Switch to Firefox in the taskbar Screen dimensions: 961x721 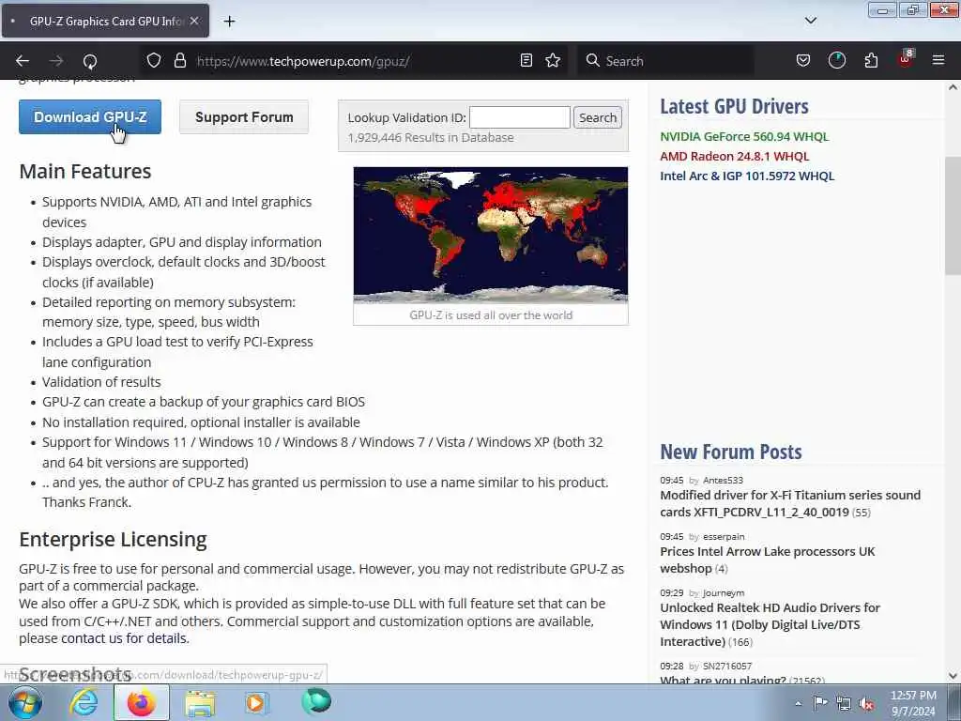point(141,702)
